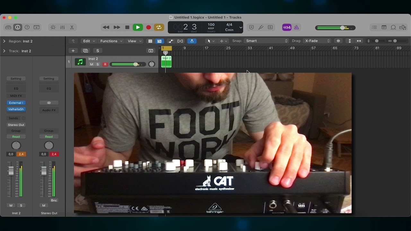Add a new track with plus button

point(73,51)
